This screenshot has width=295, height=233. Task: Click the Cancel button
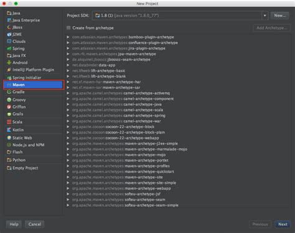34,224
